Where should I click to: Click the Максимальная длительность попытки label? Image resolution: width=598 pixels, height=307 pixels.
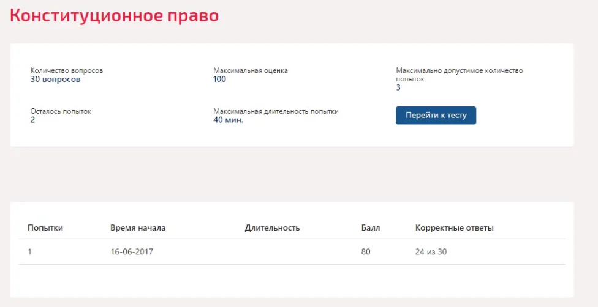pyautogui.click(x=276, y=111)
